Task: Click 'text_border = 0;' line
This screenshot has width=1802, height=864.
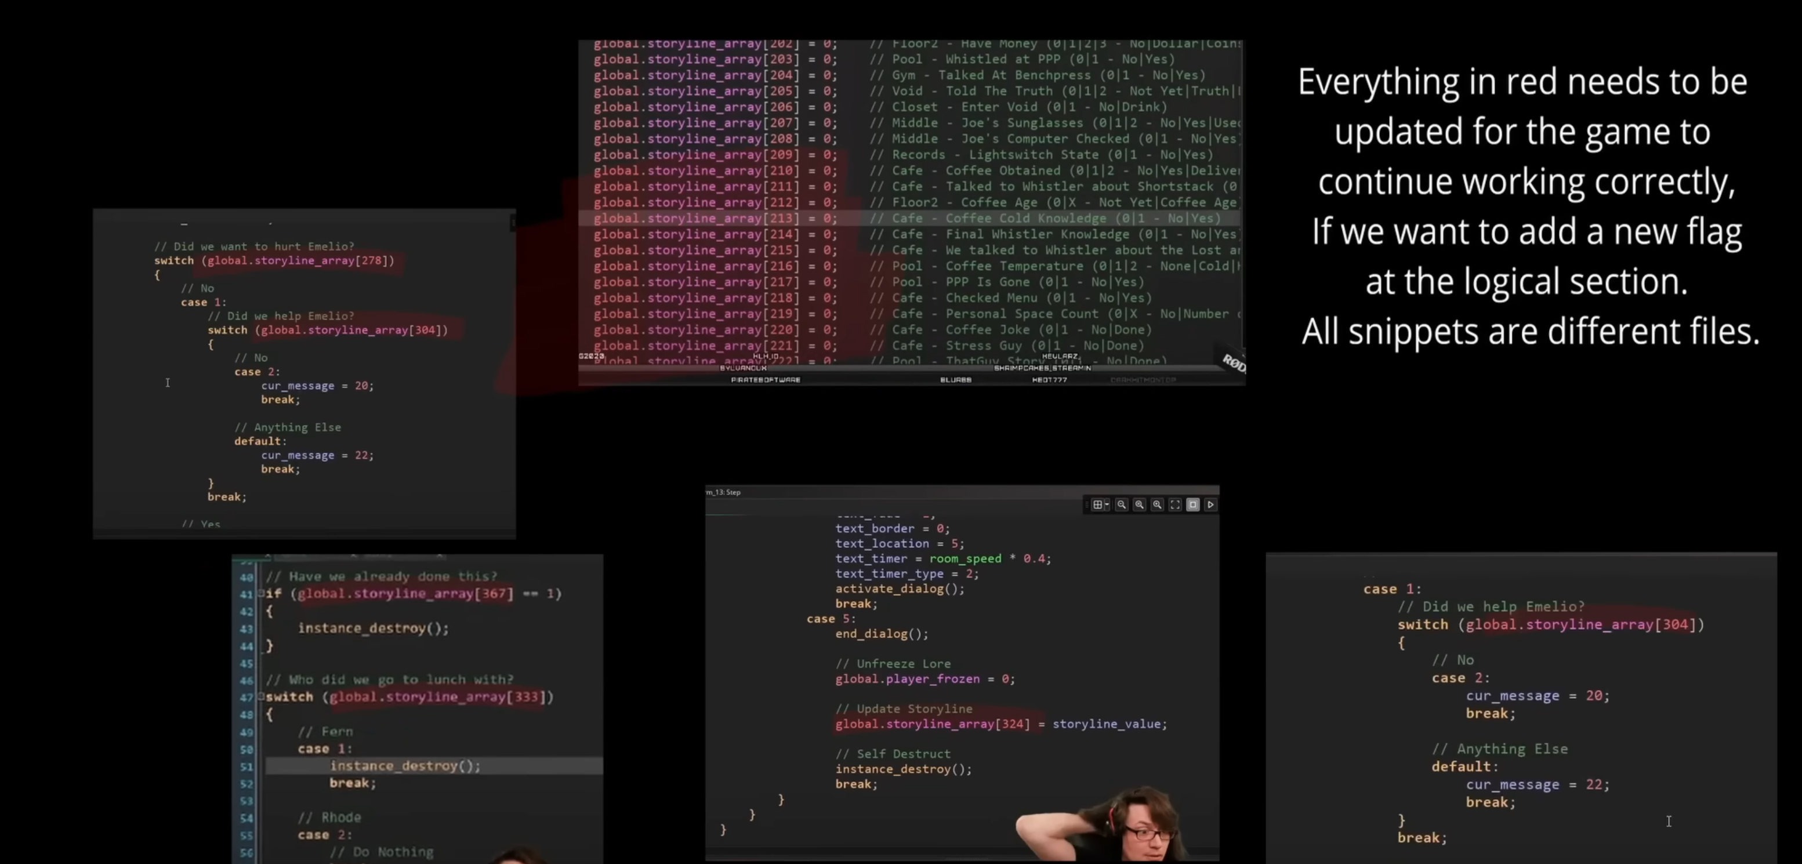Action: pos(893,528)
